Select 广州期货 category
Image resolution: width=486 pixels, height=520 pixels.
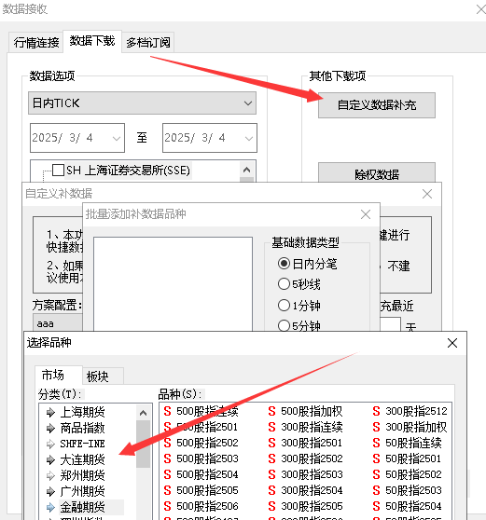coord(82,491)
